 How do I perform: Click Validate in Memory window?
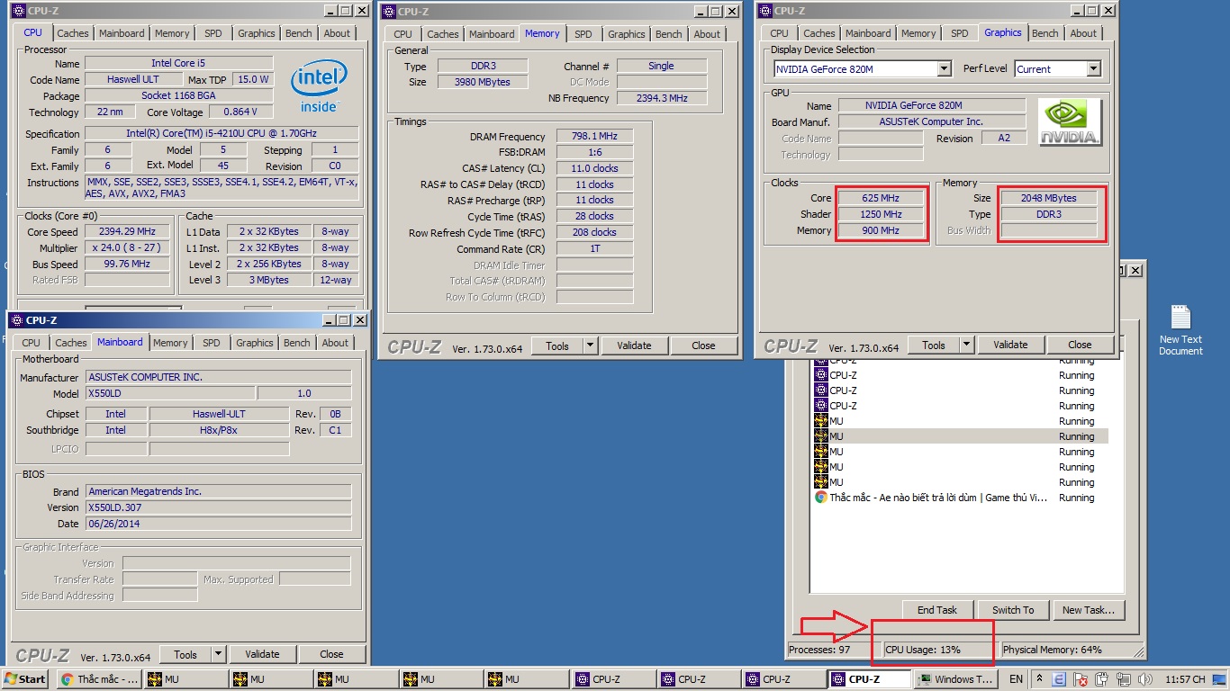pos(634,345)
